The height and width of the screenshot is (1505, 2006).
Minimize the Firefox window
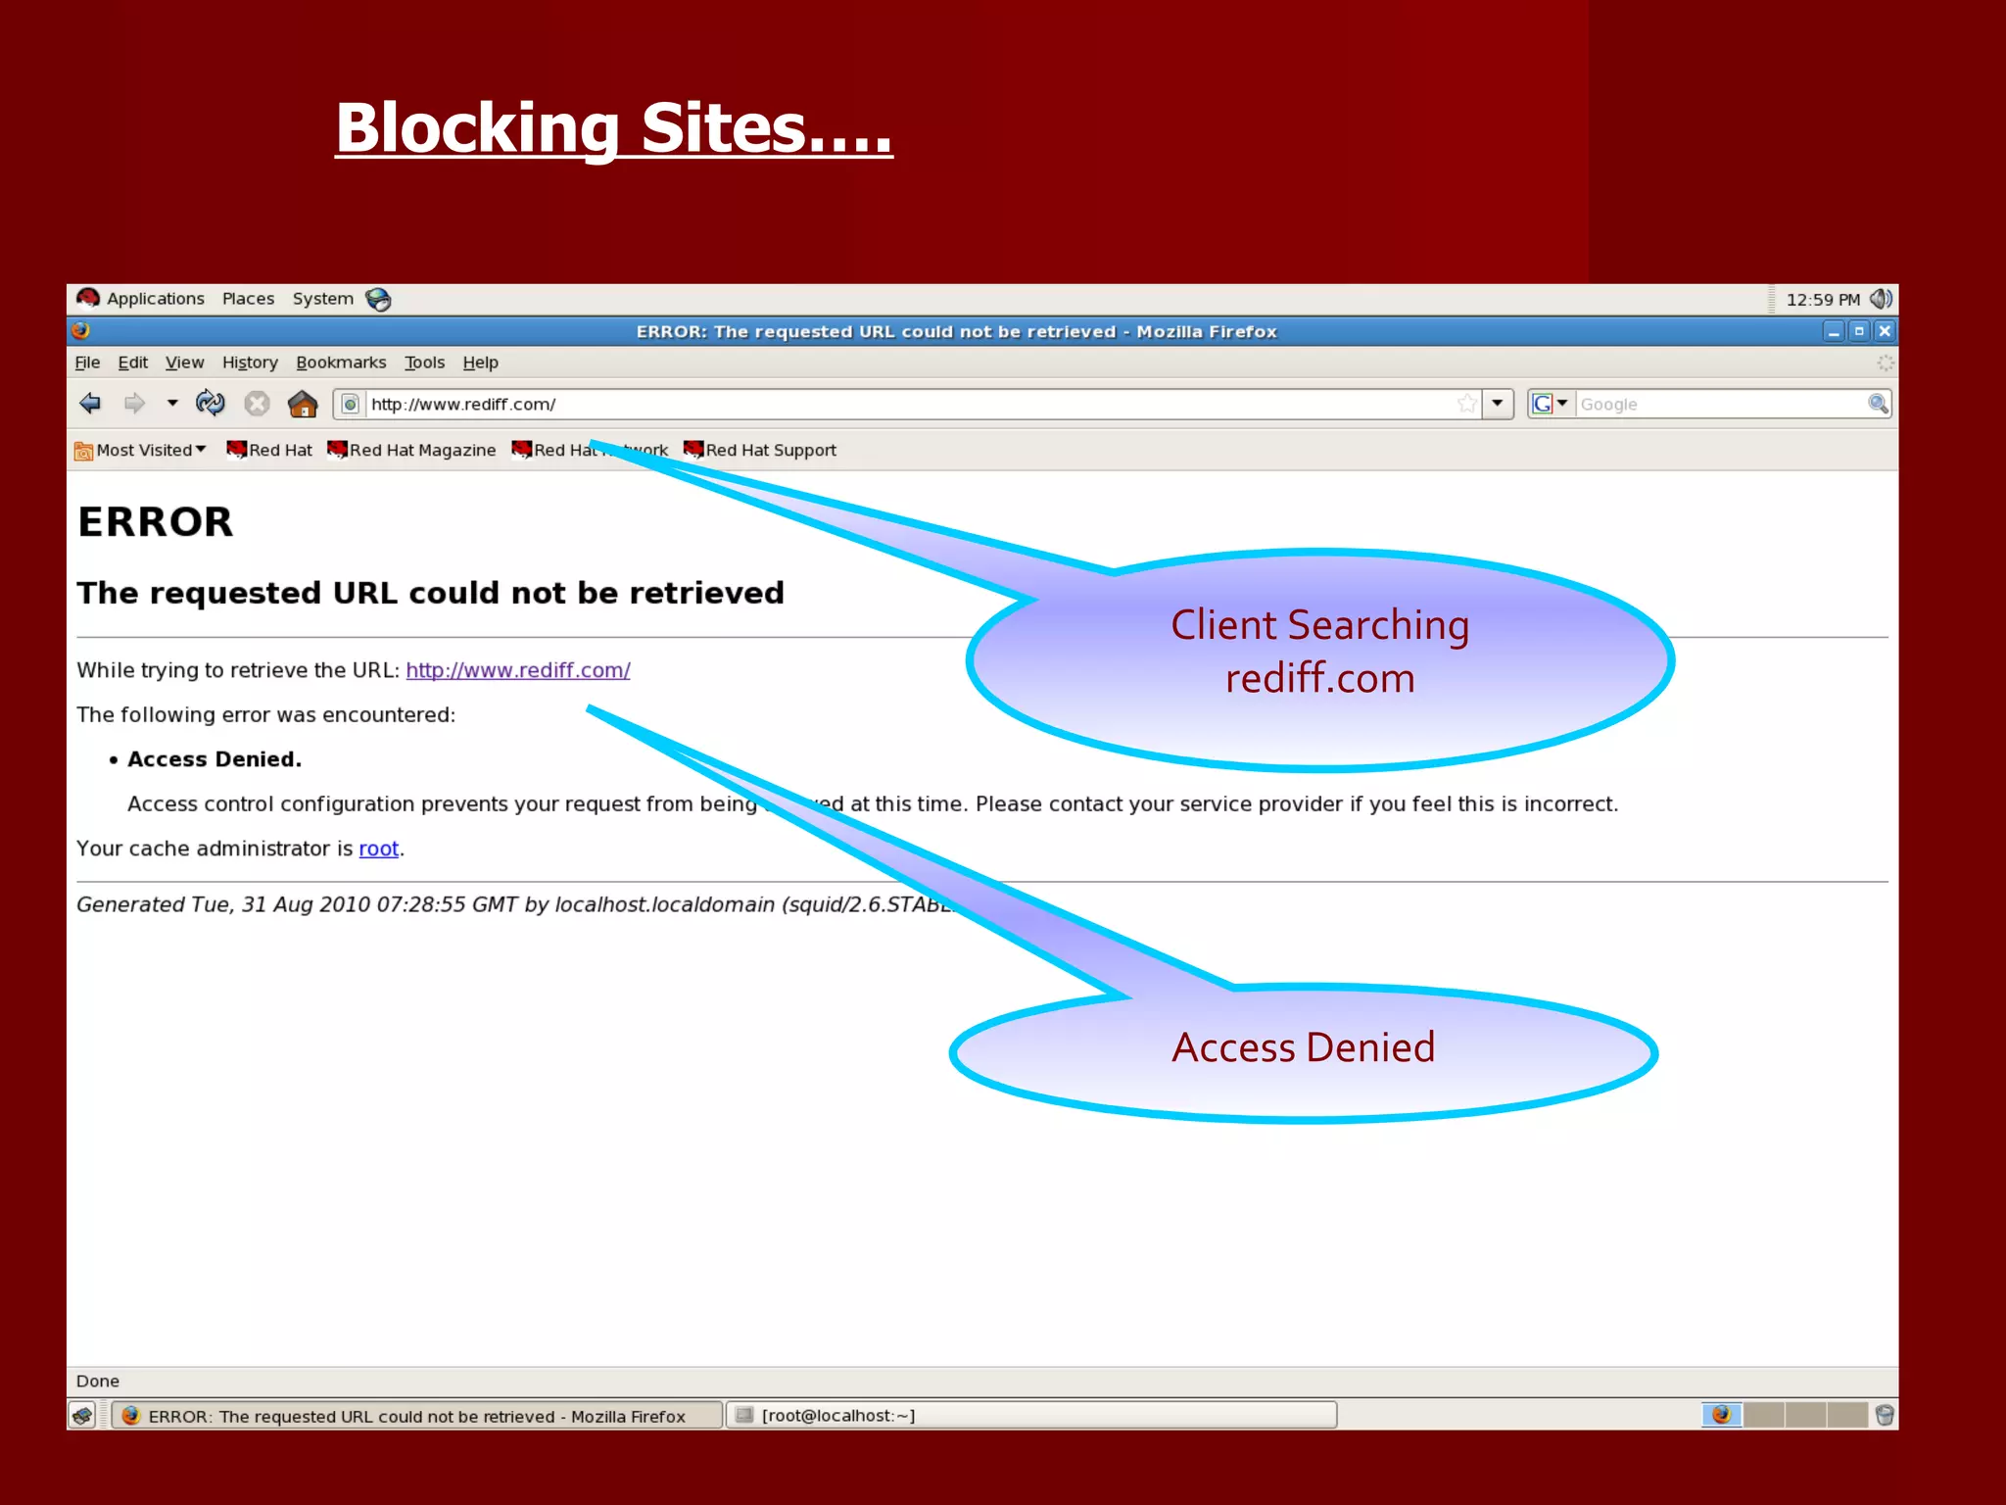pos(1834,331)
